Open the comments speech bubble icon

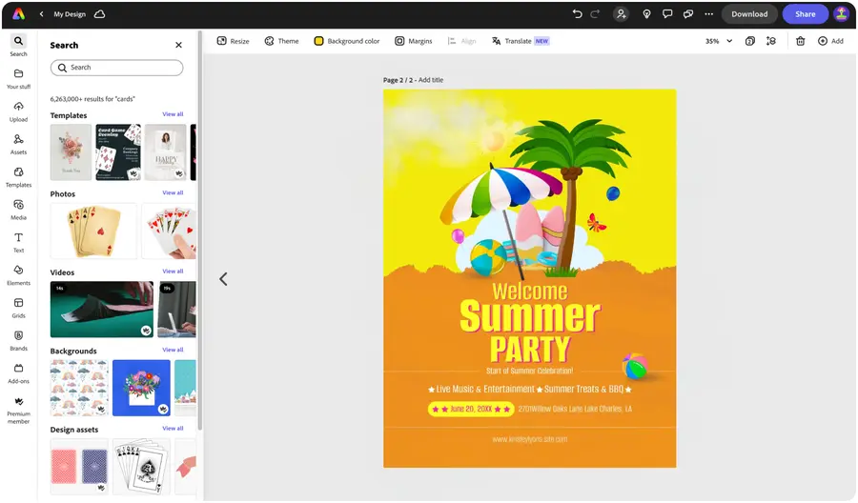coord(667,14)
